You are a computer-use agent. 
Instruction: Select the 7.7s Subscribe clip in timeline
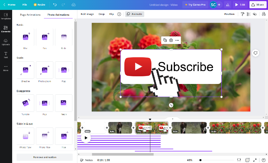click(x=152, y=128)
